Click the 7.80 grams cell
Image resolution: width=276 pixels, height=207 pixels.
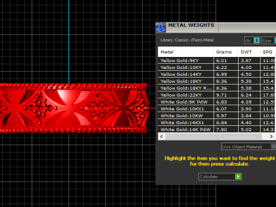pyautogui.click(x=226, y=129)
